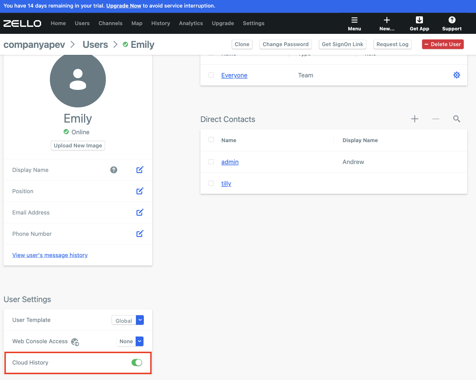The height and width of the screenshot is (380, 476).
Task: Click the Display Name column header
Action: [x=360, y=140]
